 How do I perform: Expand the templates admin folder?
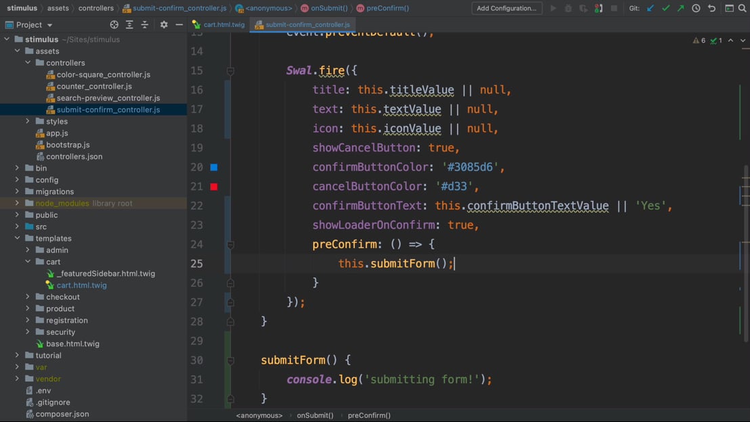[28, 250]
